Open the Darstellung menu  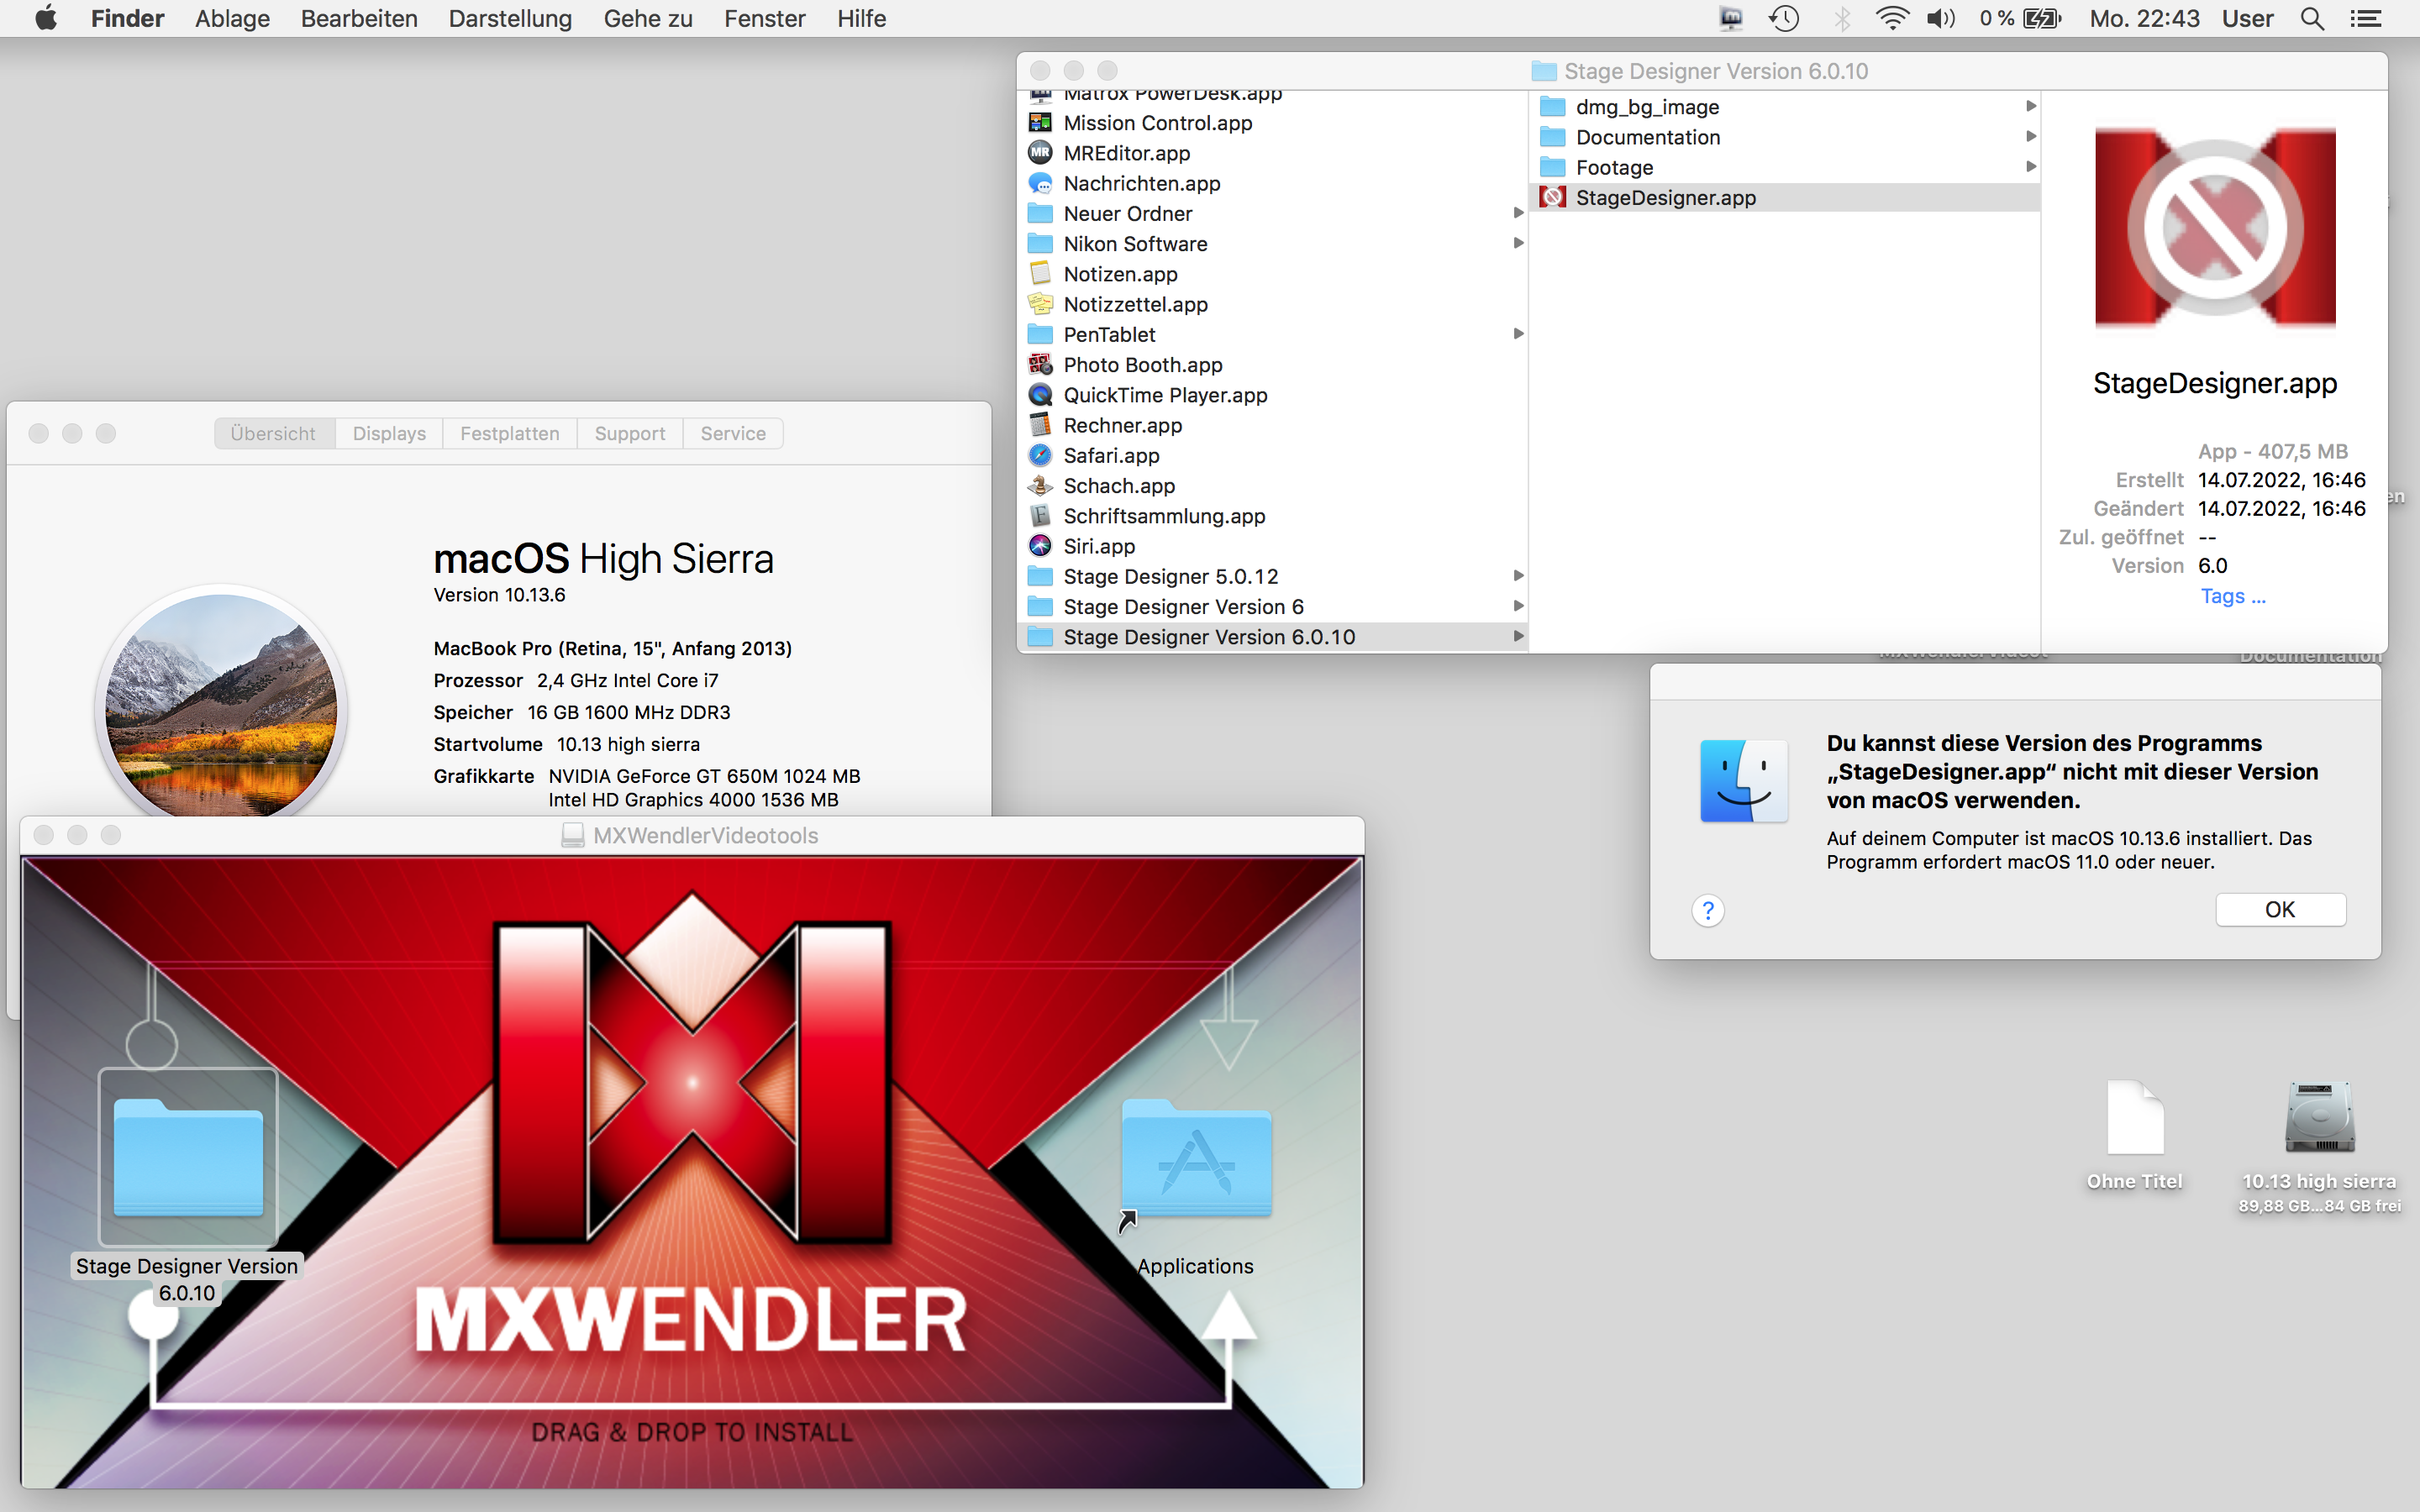(x=510, y=18)
